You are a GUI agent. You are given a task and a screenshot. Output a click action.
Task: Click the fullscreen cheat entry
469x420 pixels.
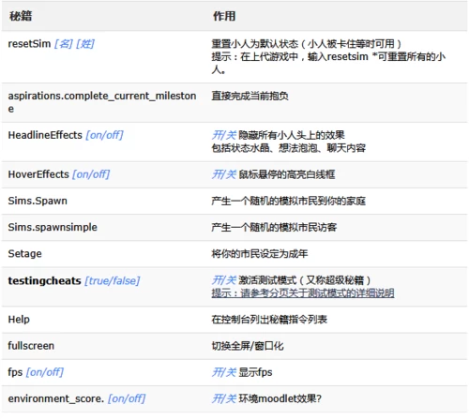pyautogui.click(x=31, y=346)
